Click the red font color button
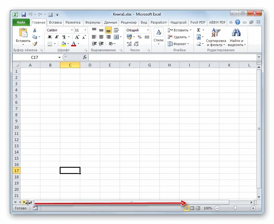The width and height of the screenshot is (274, 224). click(x=74, y=44)
